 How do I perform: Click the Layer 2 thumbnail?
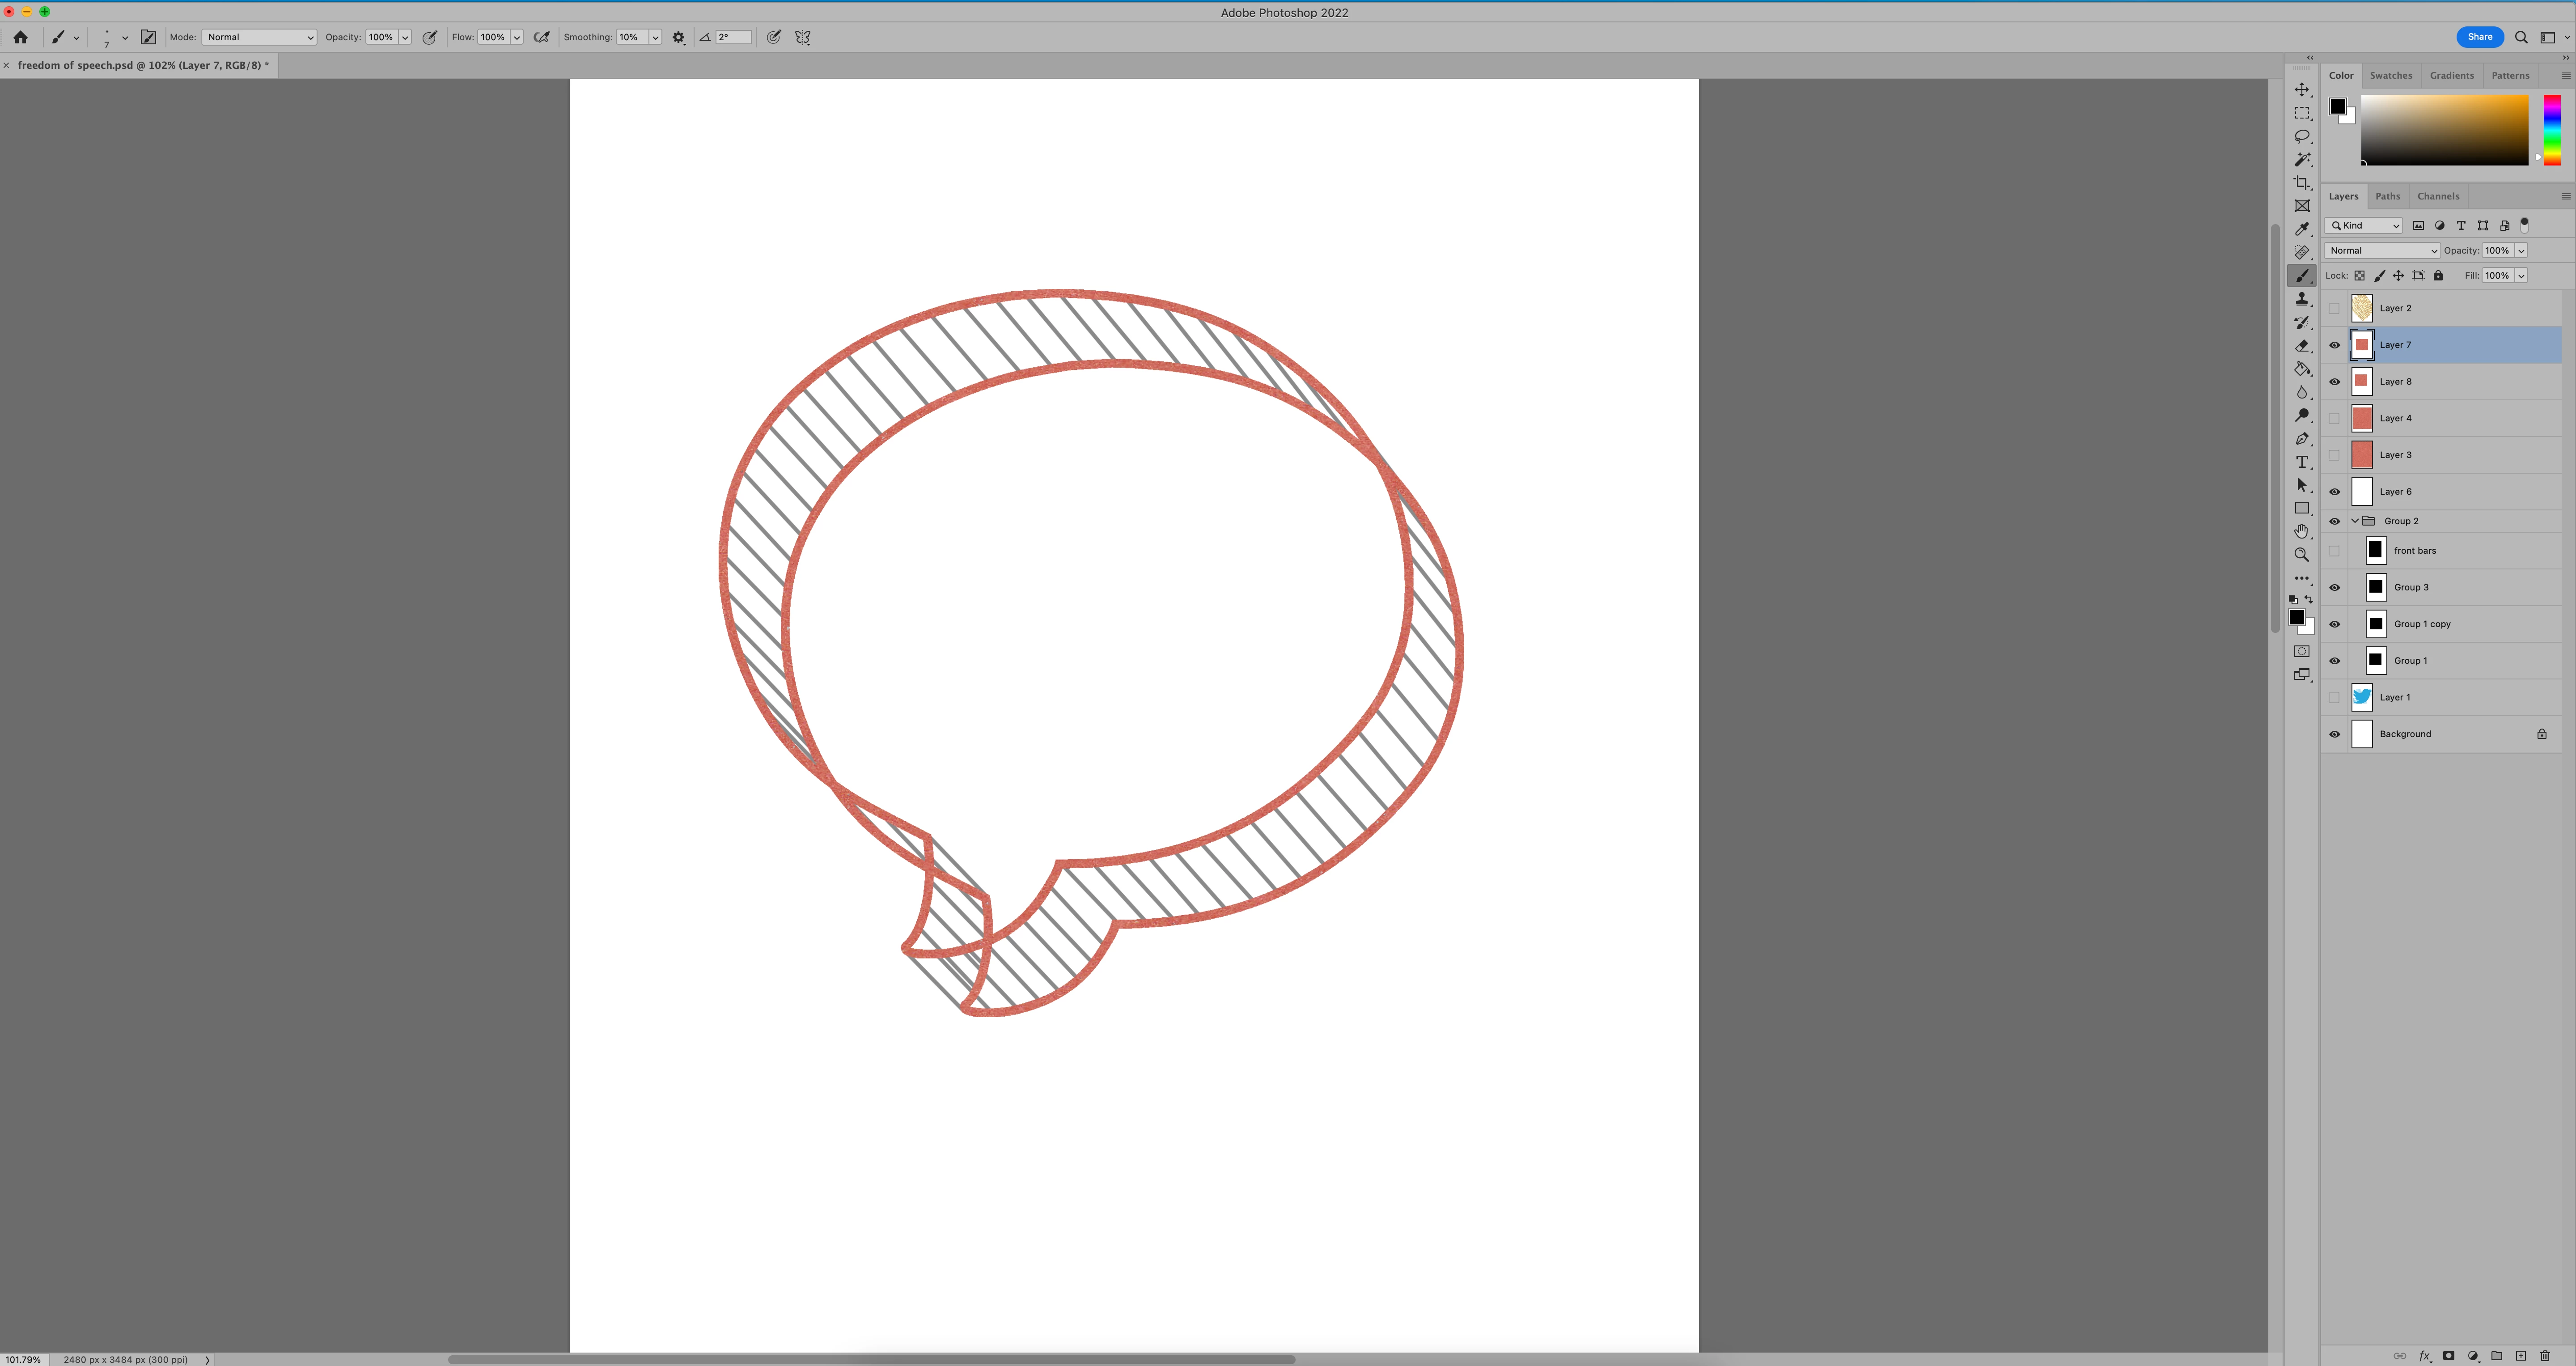[x=2362, y=308]
